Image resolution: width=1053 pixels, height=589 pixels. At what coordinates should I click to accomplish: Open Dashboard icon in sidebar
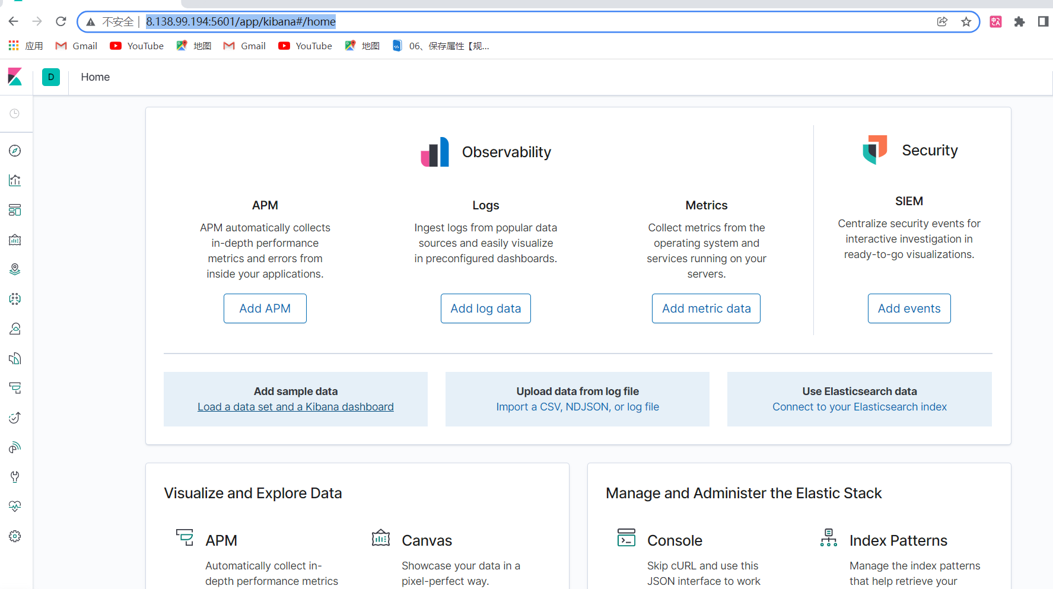click(x=15, y=210)
